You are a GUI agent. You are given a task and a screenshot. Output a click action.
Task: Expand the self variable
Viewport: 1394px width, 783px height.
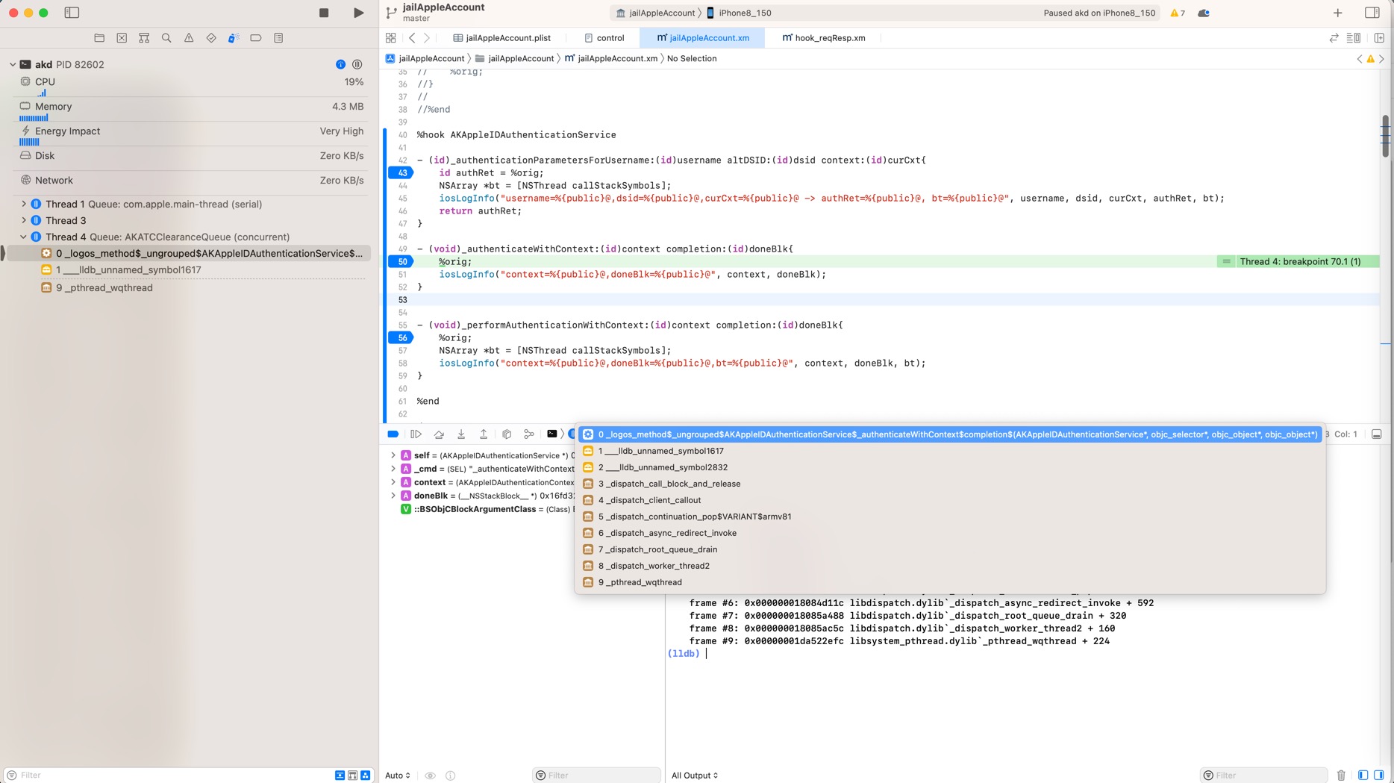[x=393, y=455]
